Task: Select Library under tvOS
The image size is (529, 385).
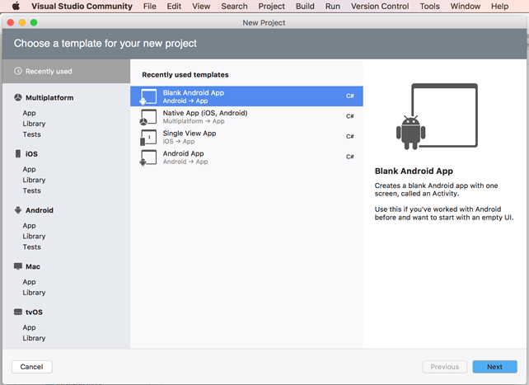Action: [34, 339]
